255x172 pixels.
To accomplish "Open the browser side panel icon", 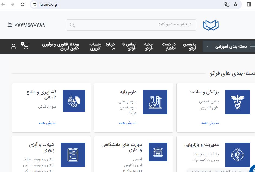I will click(x=249, y=4).
